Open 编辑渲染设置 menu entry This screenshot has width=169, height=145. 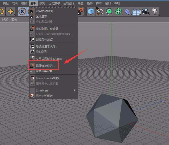click(53, 66)
